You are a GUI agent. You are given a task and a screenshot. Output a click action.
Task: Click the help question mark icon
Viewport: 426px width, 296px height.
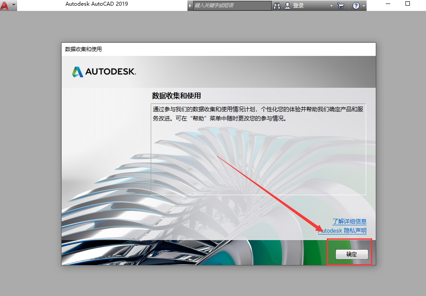pos(356,6)
